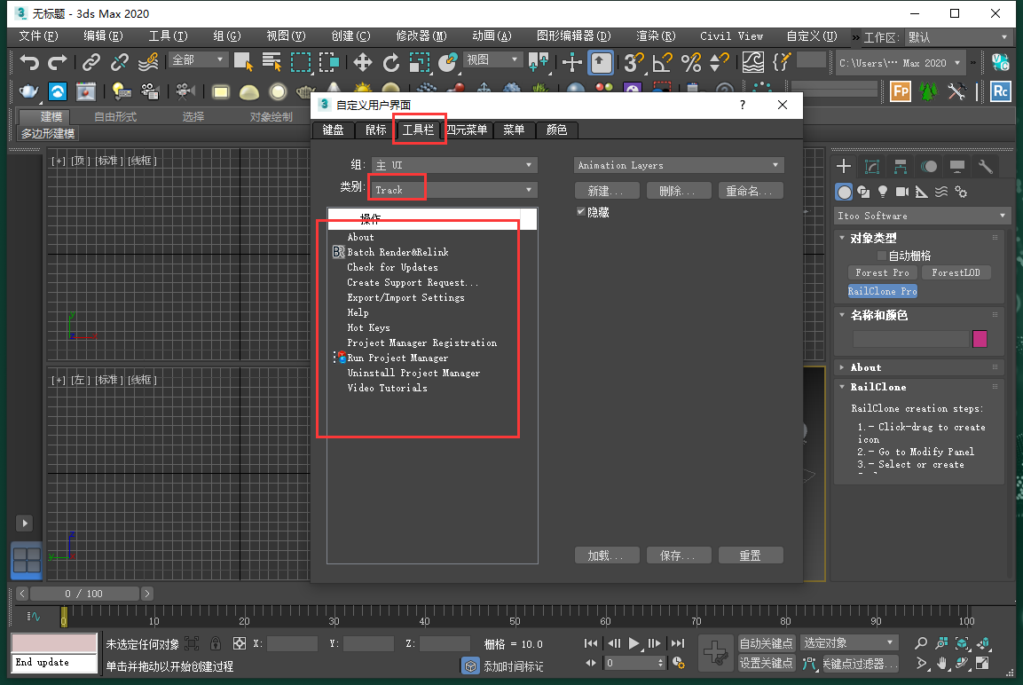This screenshot has height=685, width=1023.
Task: Toggle the 3D Snaps tool
Action: pyautogui.click(x=633, y=63)
